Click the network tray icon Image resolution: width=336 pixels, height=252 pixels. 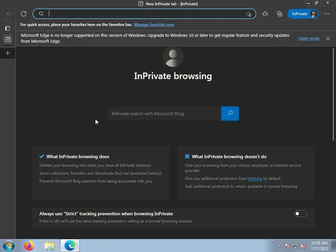(x=295, y=246)
